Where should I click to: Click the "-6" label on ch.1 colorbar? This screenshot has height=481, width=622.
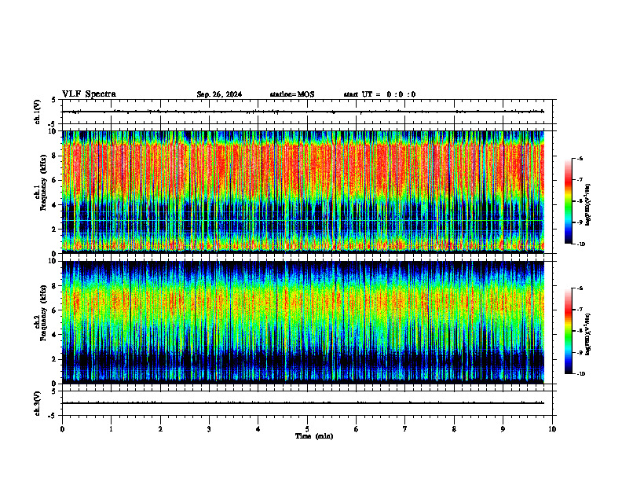click(580, 158)
